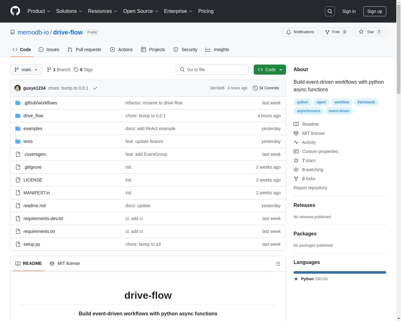Fork the drive-flow repository

336,32
